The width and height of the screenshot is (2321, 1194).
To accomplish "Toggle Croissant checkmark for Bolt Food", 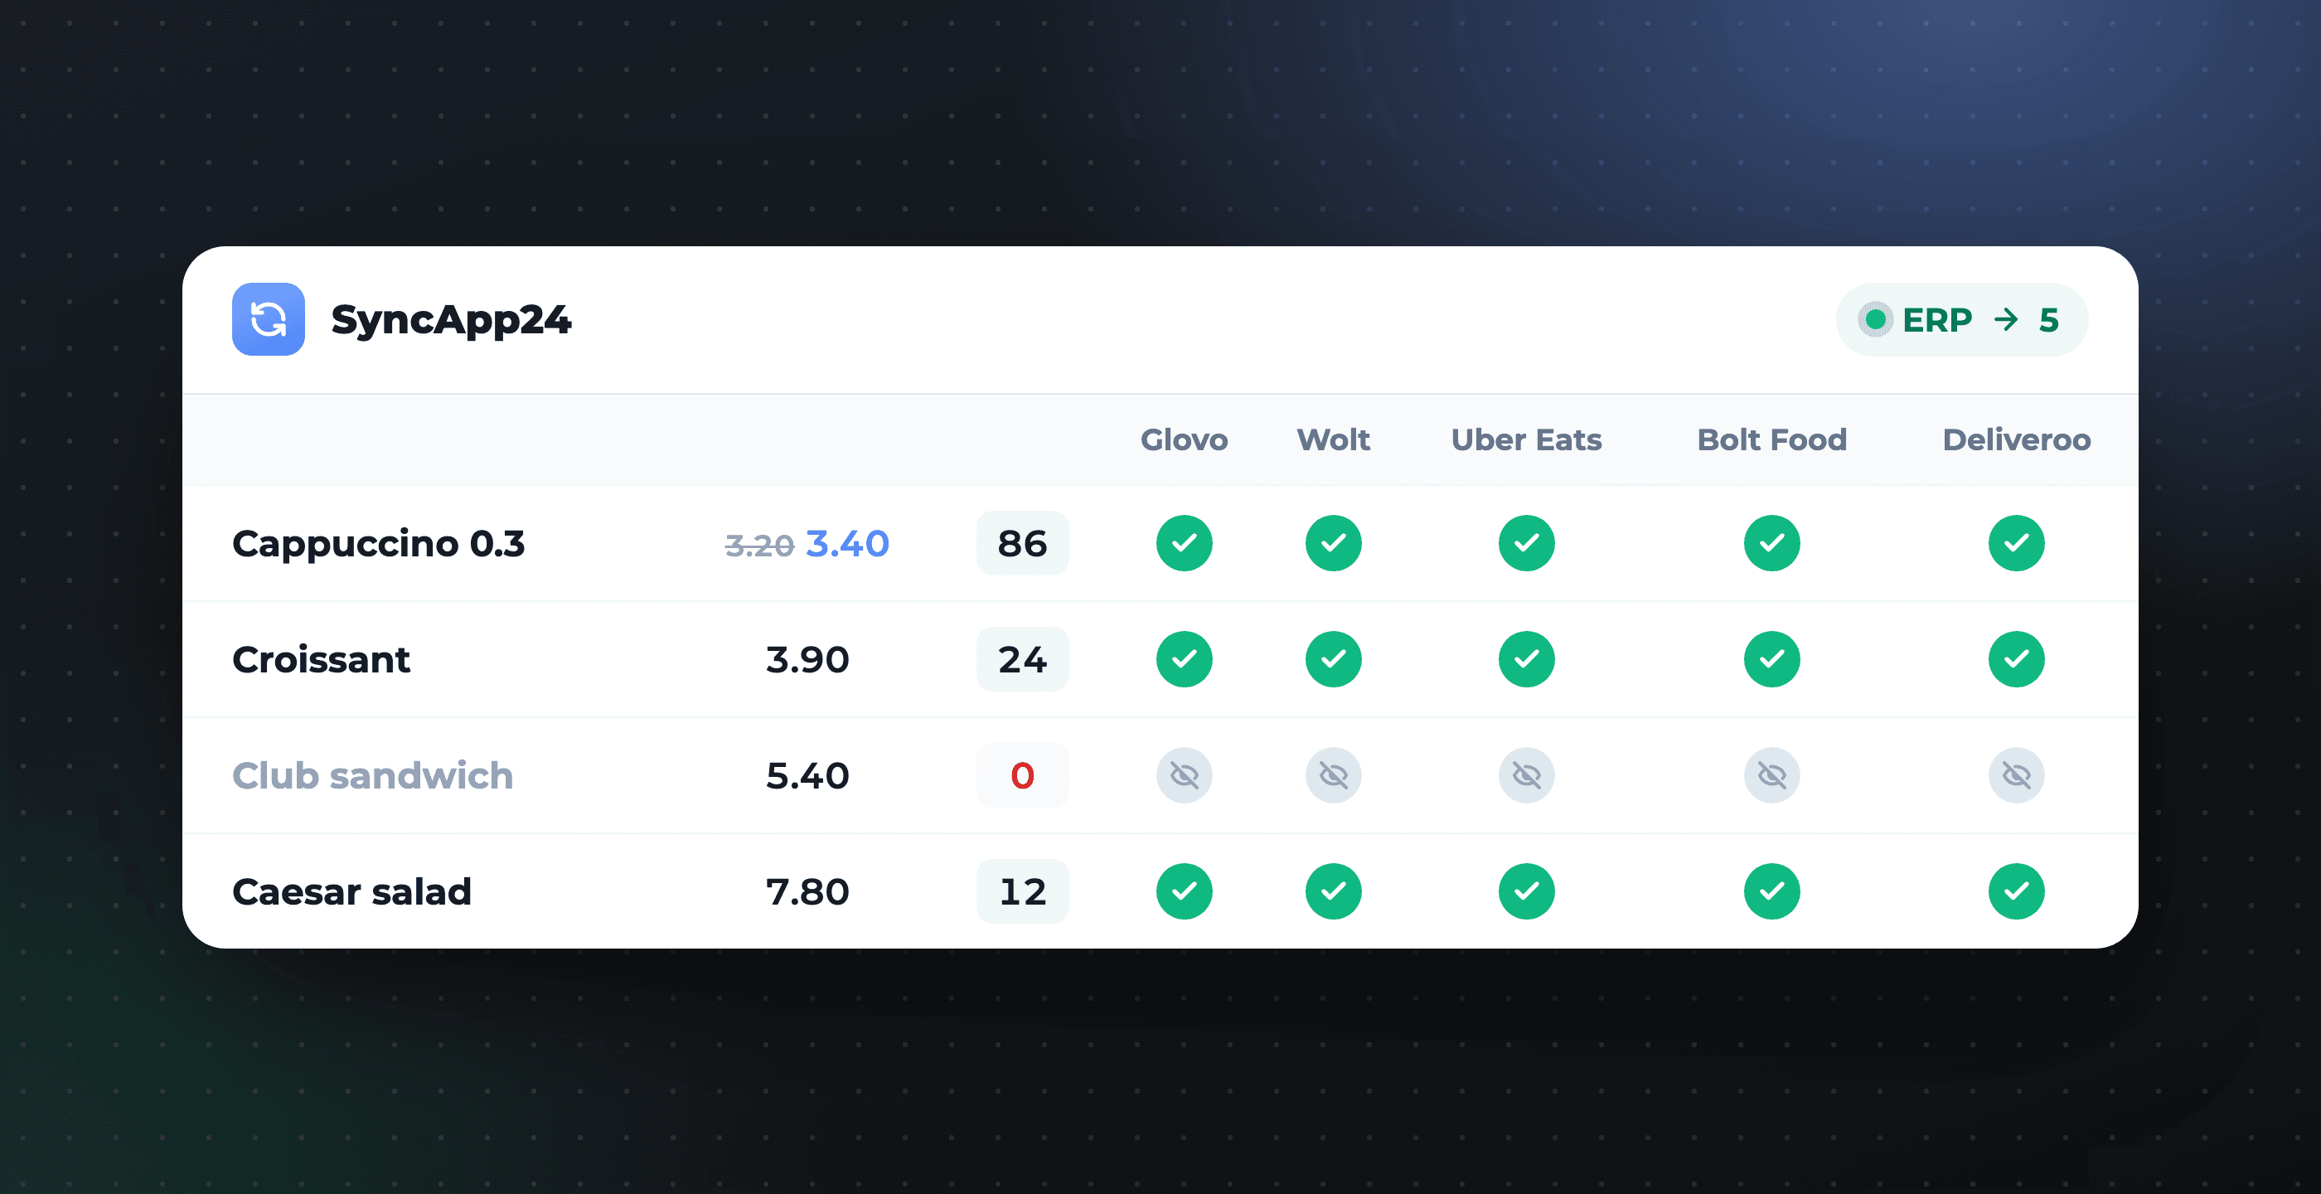I will click(x=1771, y=660).
